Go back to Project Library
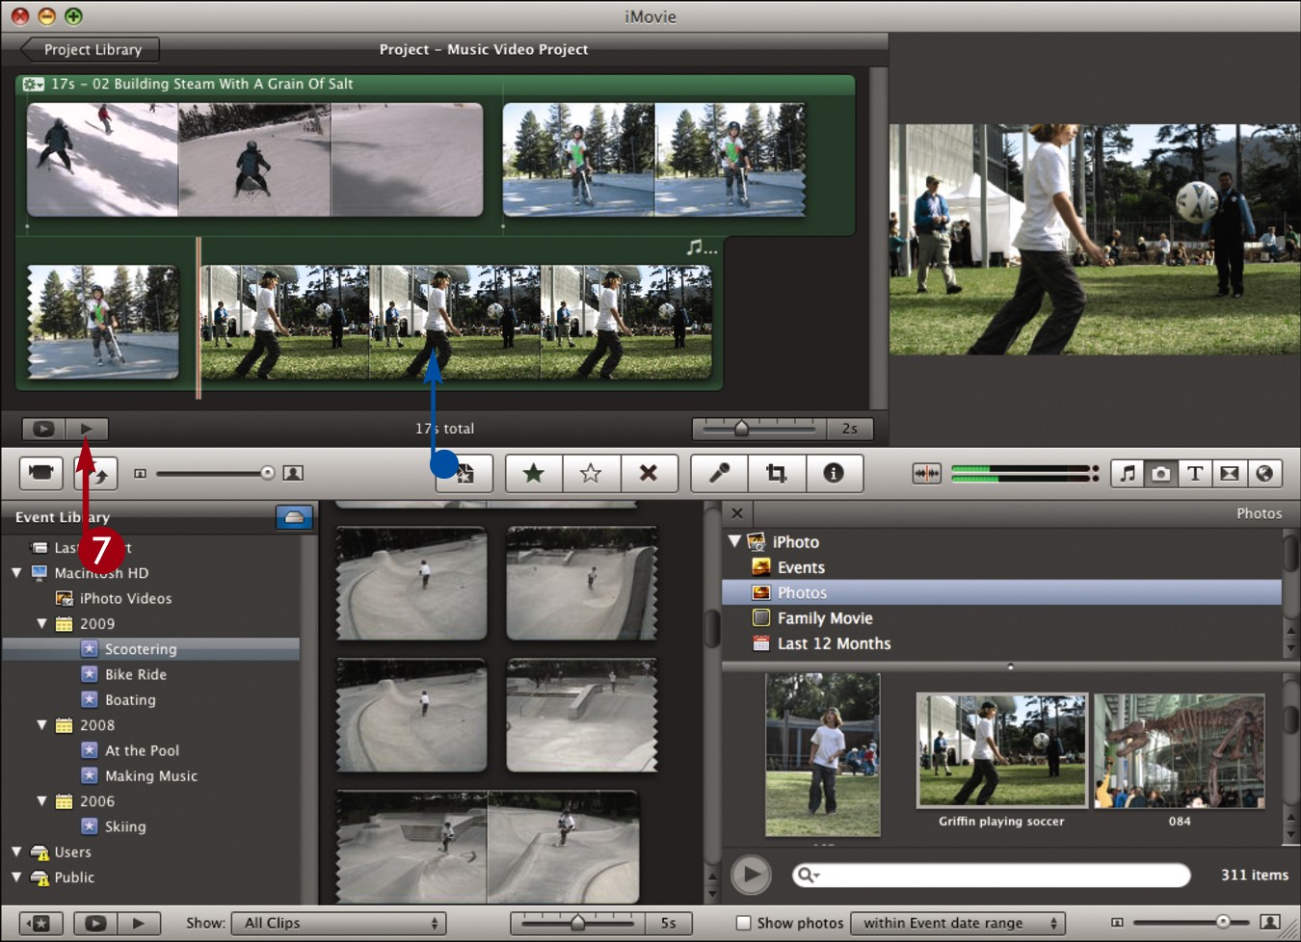Viewport: 1301px width, 942px height. (90, 49)
